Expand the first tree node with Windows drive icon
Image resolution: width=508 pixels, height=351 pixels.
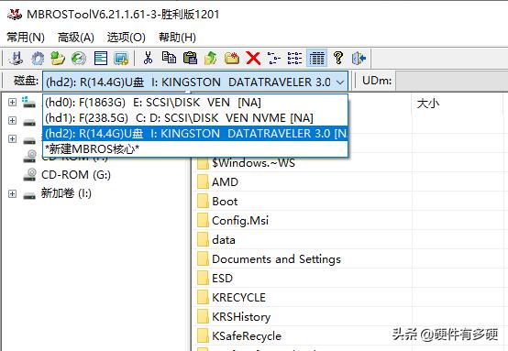point(12,103)
